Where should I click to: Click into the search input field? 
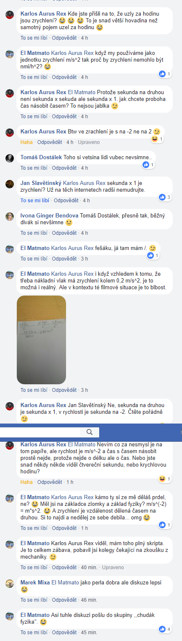point(40,432)
